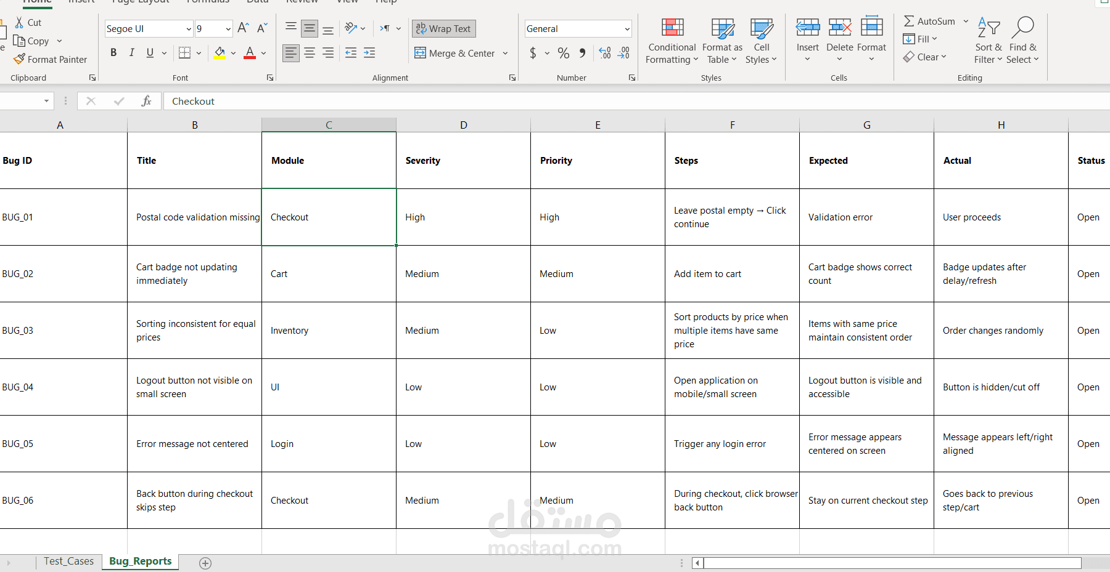
Task: Expand the Fill Color dropdown arrow
Action: point(233,53)
